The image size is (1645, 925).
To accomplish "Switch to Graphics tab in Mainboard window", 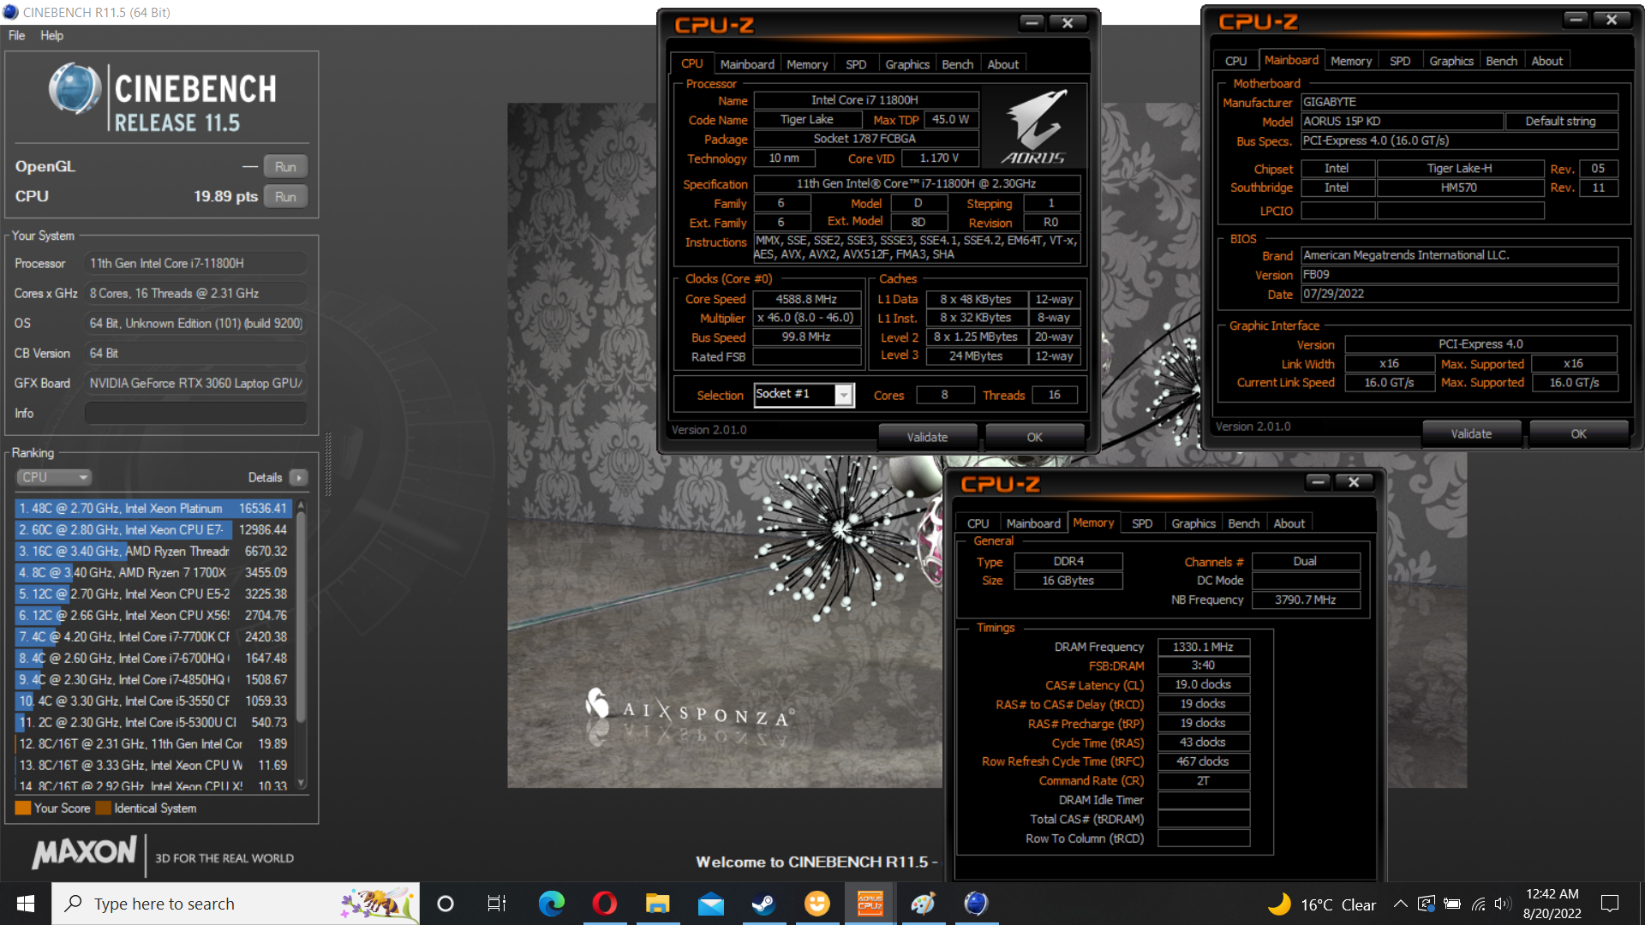I will (1451, 61).
